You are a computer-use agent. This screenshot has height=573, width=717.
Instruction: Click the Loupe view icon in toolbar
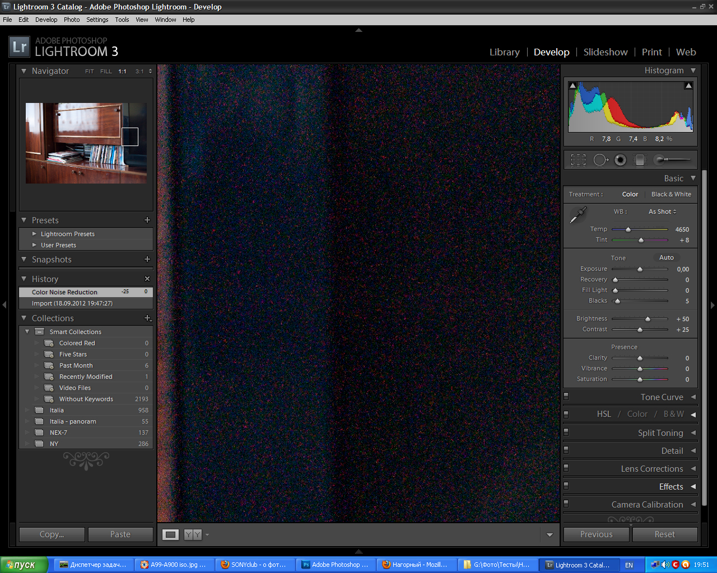click(x=171, y=534)
